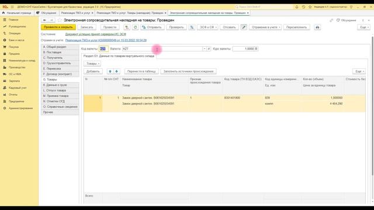
Task: Open history clock icon in title bar
Action: [x=303, y=7]
